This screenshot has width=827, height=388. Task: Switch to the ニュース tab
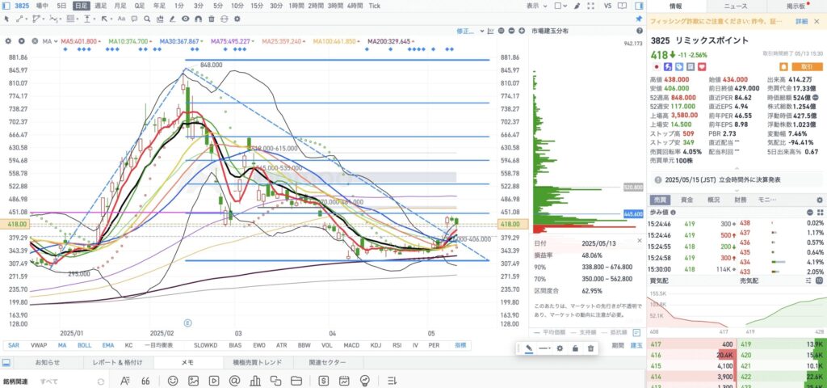(x=735, y=6)
